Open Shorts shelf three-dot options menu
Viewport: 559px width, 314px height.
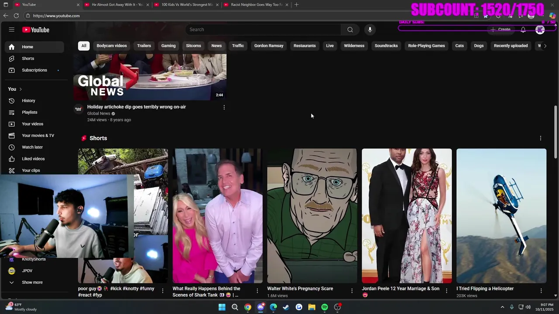tap(540, 138)
